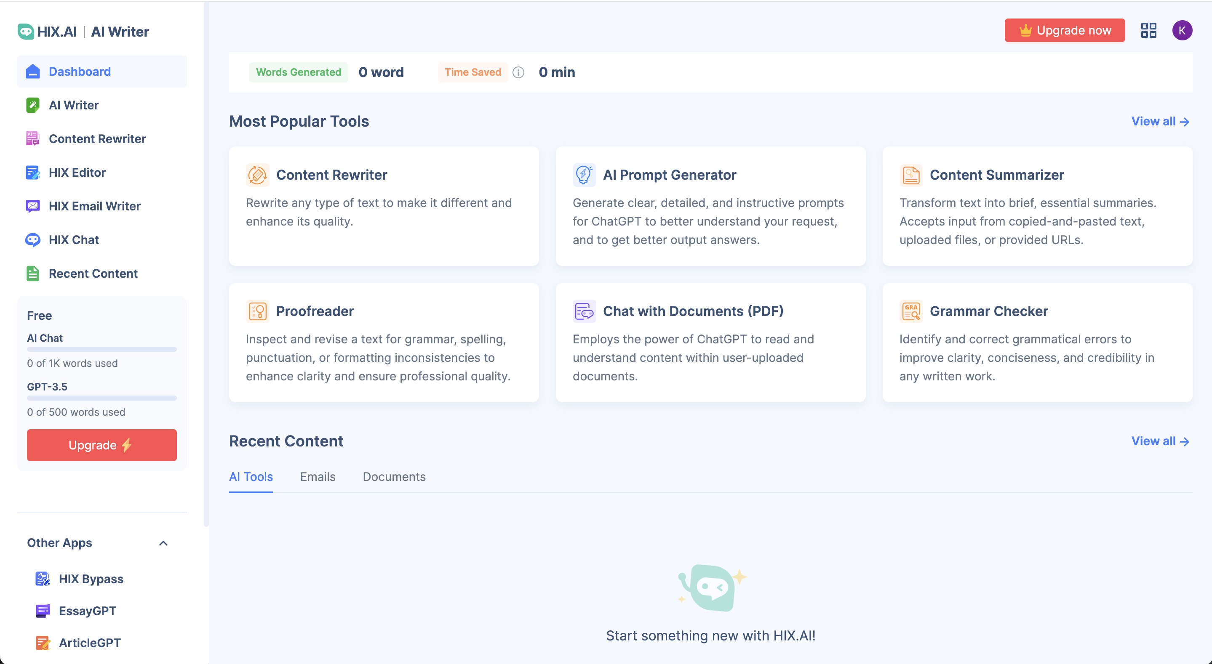Click the Content Summarizer card icon

[911, 175]
